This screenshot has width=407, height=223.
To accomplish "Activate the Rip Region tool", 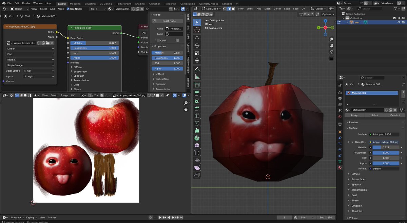I will point(197,175).
